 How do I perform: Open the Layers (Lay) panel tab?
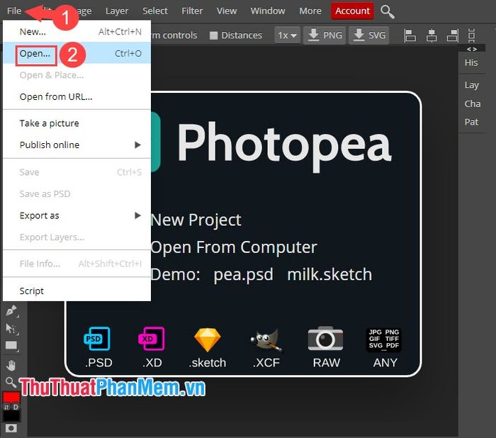coord(471,85)
